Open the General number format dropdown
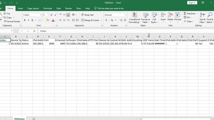This screenshot has height=120, width=214. tap(125, 15)
